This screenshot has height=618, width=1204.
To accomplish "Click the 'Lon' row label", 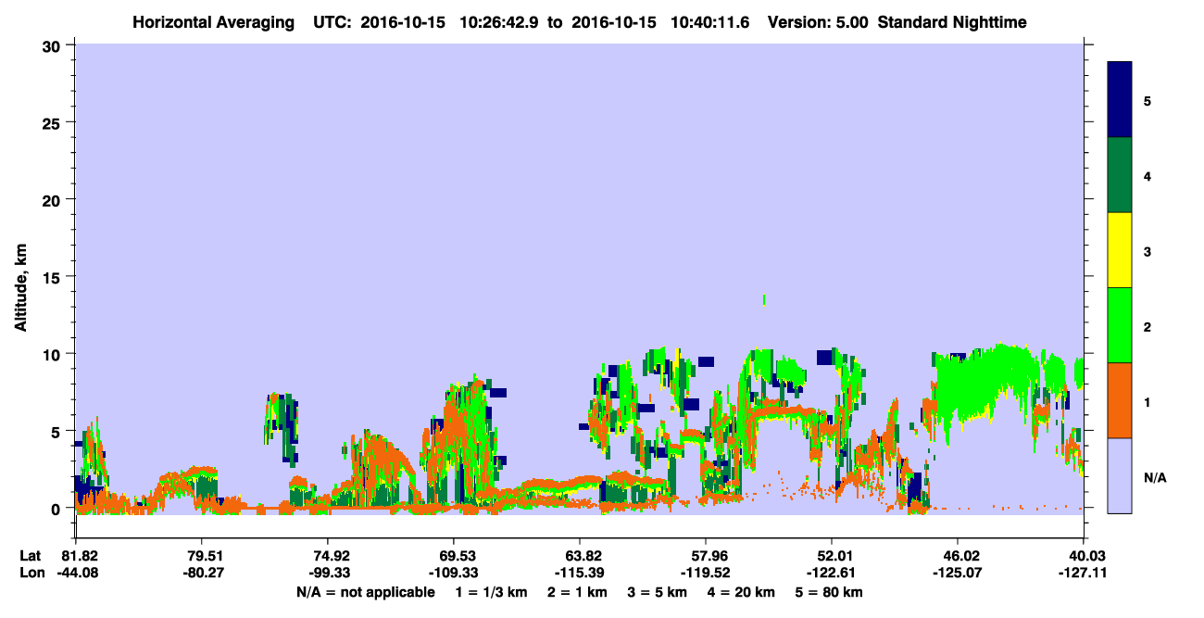I will coord(31,573).
